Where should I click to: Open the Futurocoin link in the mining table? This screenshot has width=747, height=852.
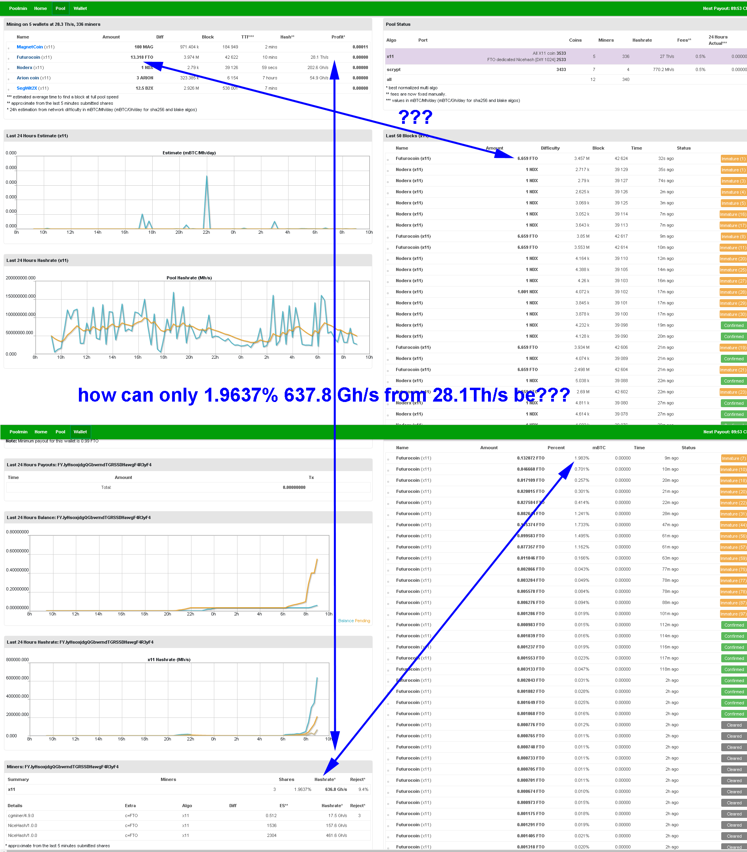point(28,57)
